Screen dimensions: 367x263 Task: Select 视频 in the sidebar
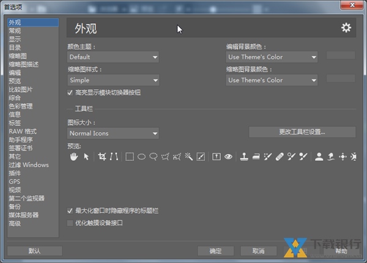coord(33,190)
